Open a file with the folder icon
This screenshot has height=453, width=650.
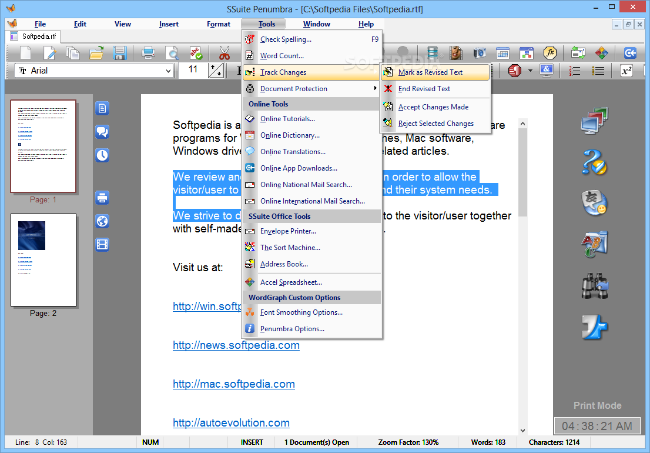[96, 53]
